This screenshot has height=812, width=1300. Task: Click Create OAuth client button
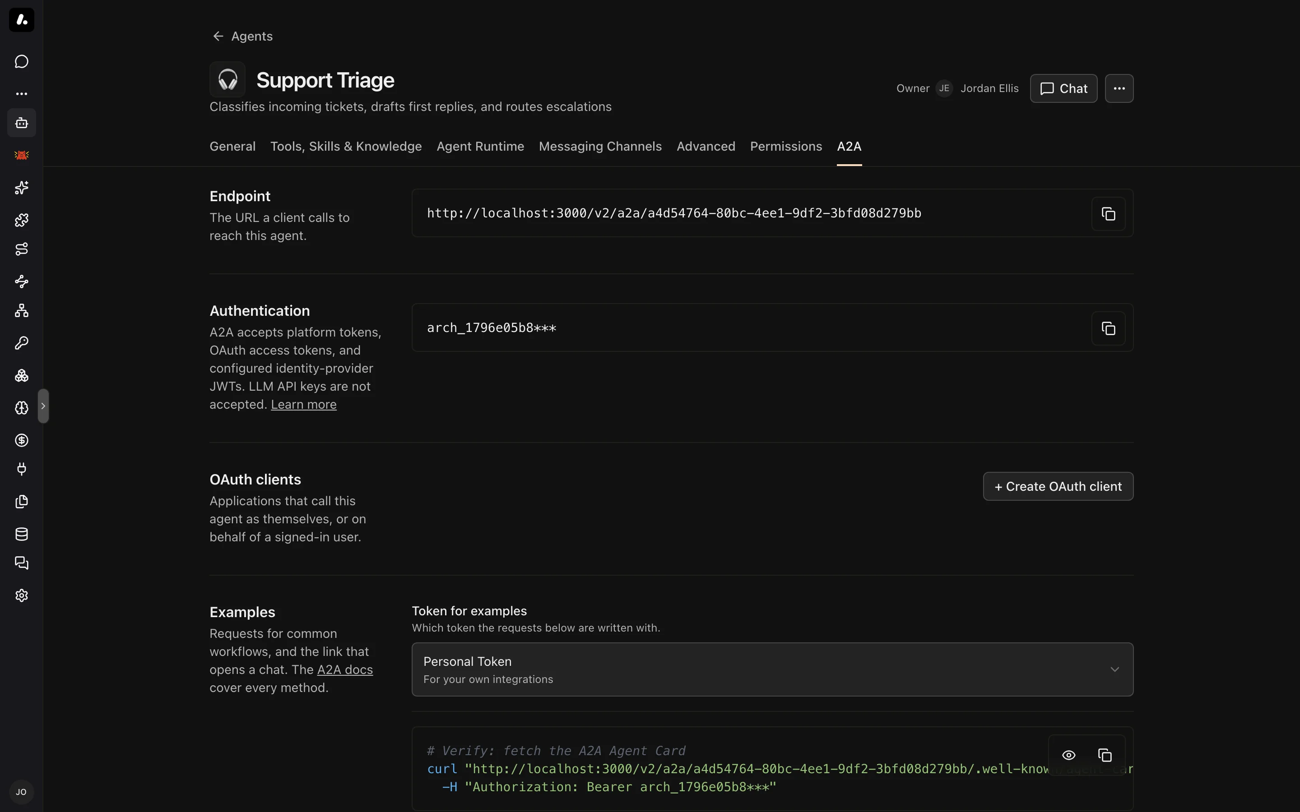click(x=1058, y=487)
